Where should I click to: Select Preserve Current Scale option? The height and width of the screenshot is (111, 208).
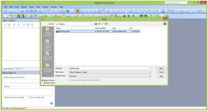[x=5, y=98]
